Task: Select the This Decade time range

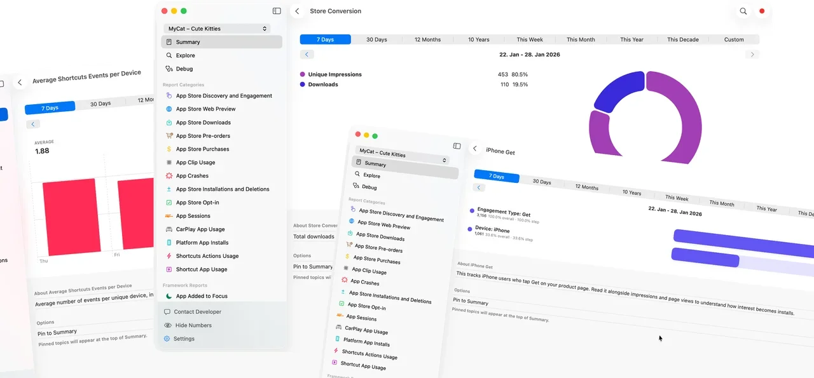Action: [682, 39]
